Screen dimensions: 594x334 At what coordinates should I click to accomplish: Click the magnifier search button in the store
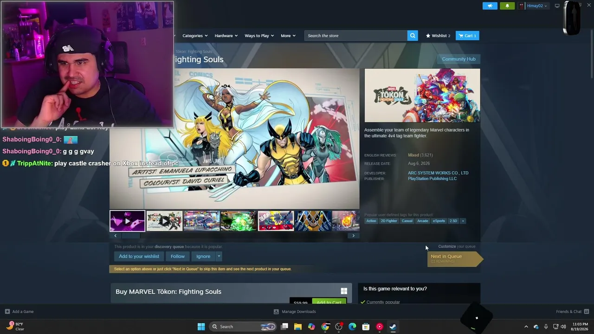click(x=413, y=36)
